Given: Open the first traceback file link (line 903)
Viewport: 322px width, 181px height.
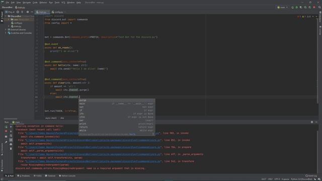Looking at the screenshot, I should [93, 133].
